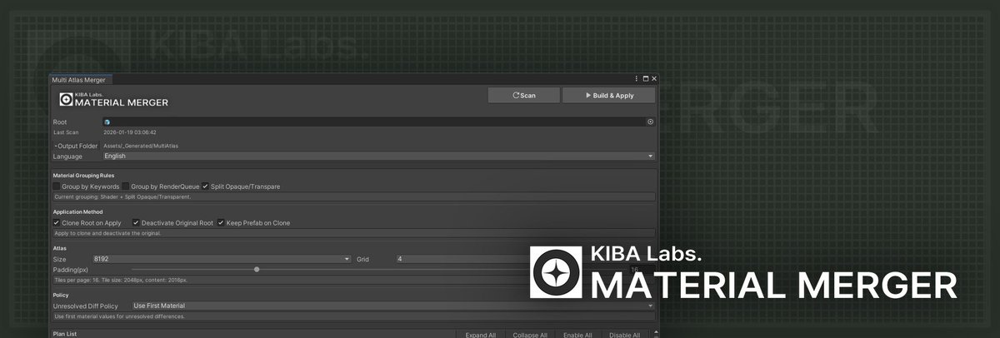Image resolution: width=1000 pixels, height=338 pixels.
Task: Click the KIBA Labs logo icon in header
Action: [x=67, y=100]
